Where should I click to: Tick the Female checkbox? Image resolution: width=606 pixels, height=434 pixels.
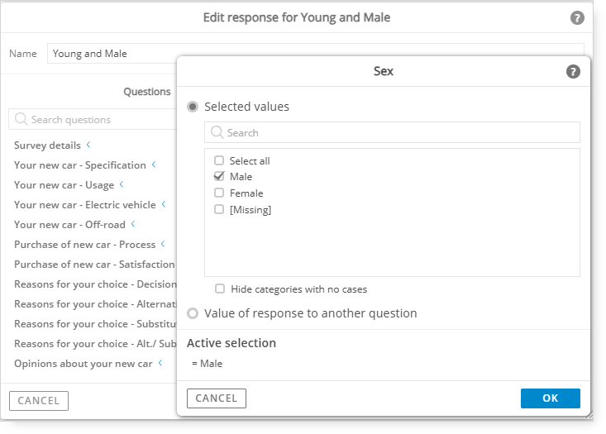click(x=219, y=193)
